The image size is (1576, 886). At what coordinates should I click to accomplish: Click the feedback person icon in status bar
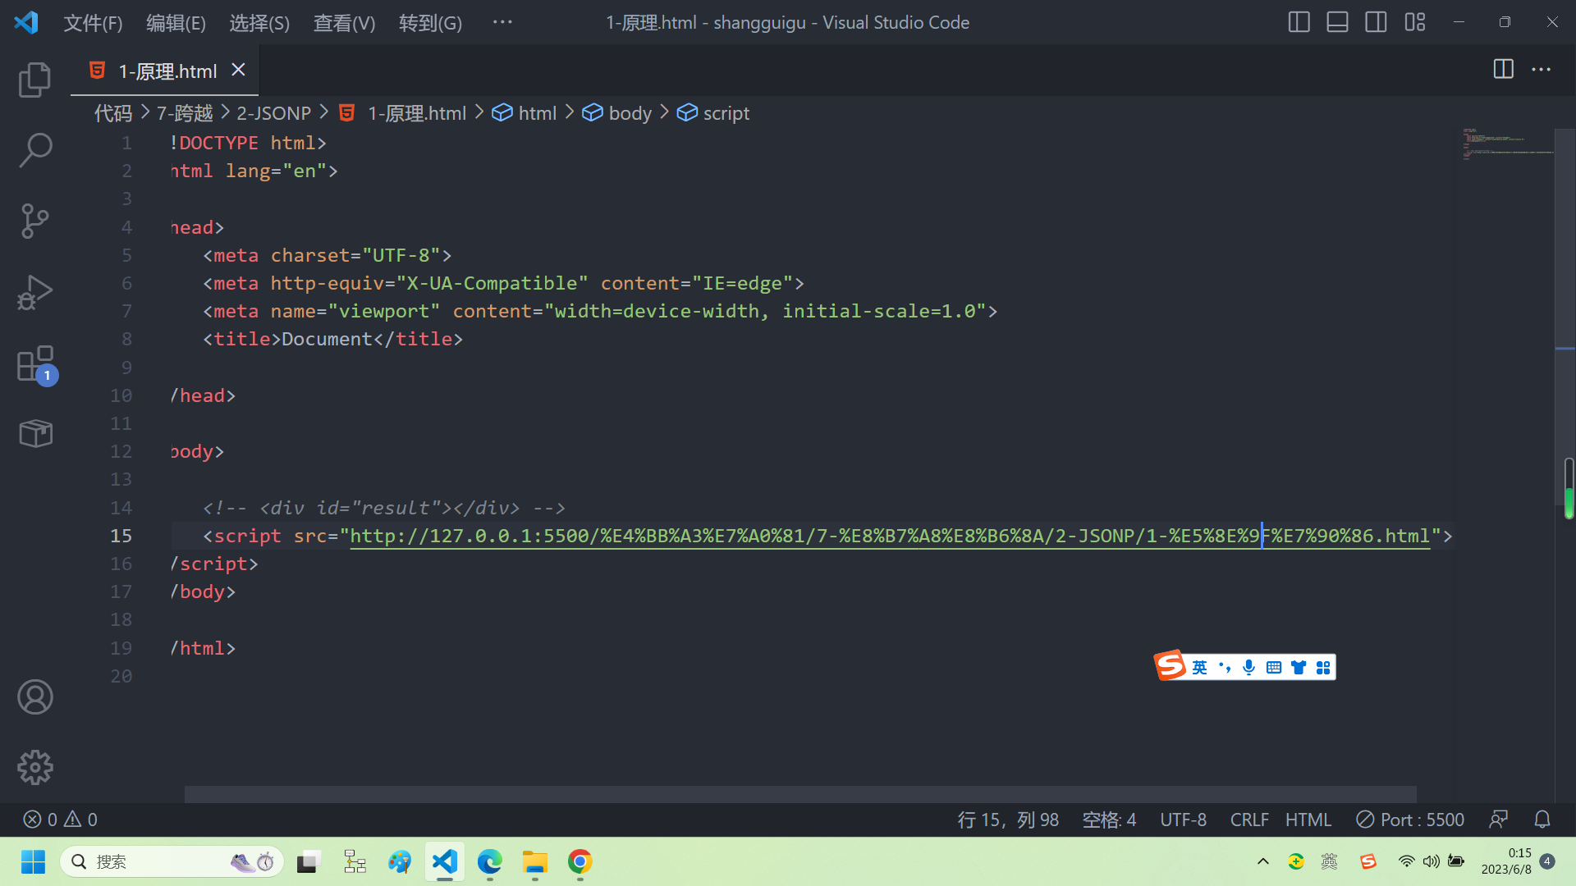coord(1499,820)
